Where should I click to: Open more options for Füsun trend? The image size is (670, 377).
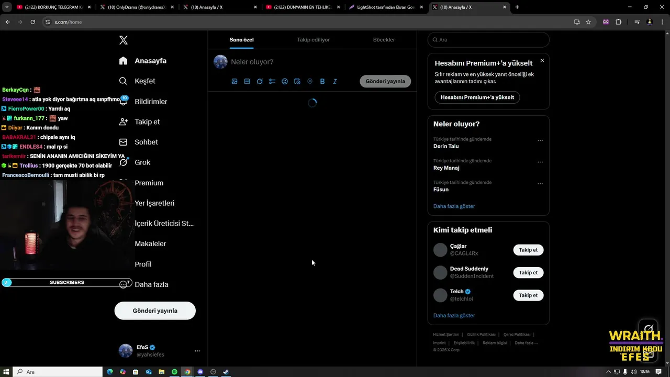540,184
